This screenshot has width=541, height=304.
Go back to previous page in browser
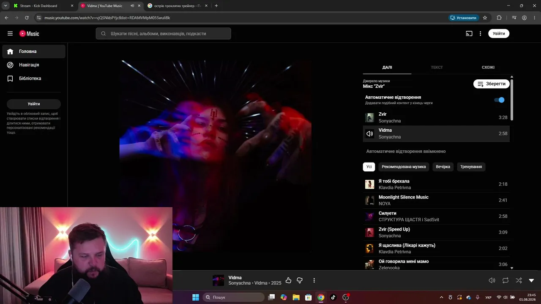[x=6, y=18]
